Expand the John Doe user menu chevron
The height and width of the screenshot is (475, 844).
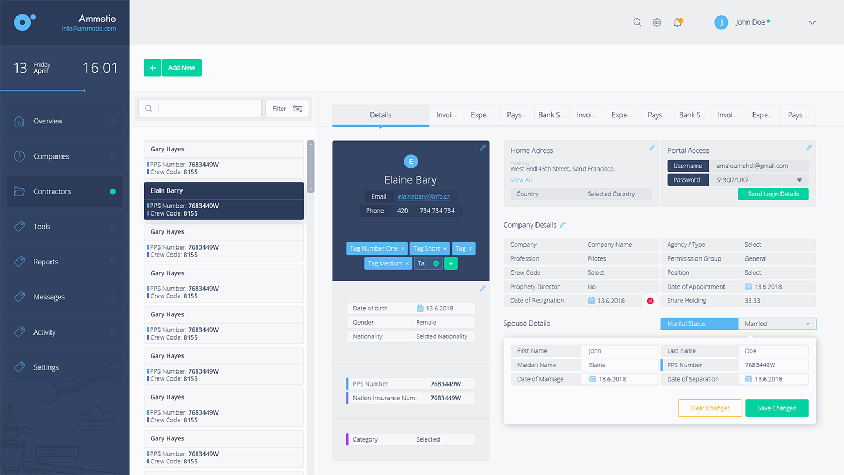pos(812,22)
